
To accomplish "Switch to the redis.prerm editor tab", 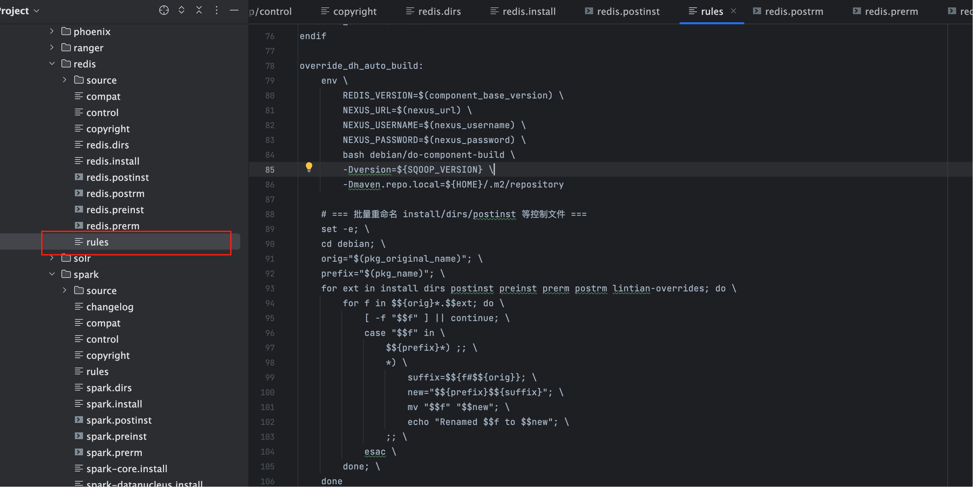I will pyautogui.click(x=886, y=11).
